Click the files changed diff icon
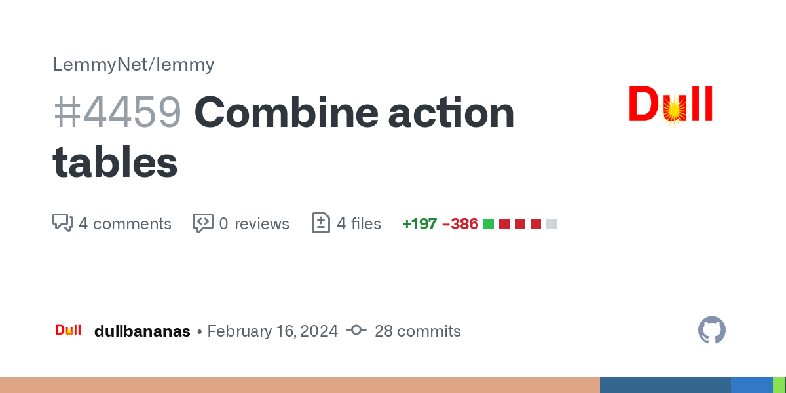This screenshot has width=786, height=393. point(321,223)
